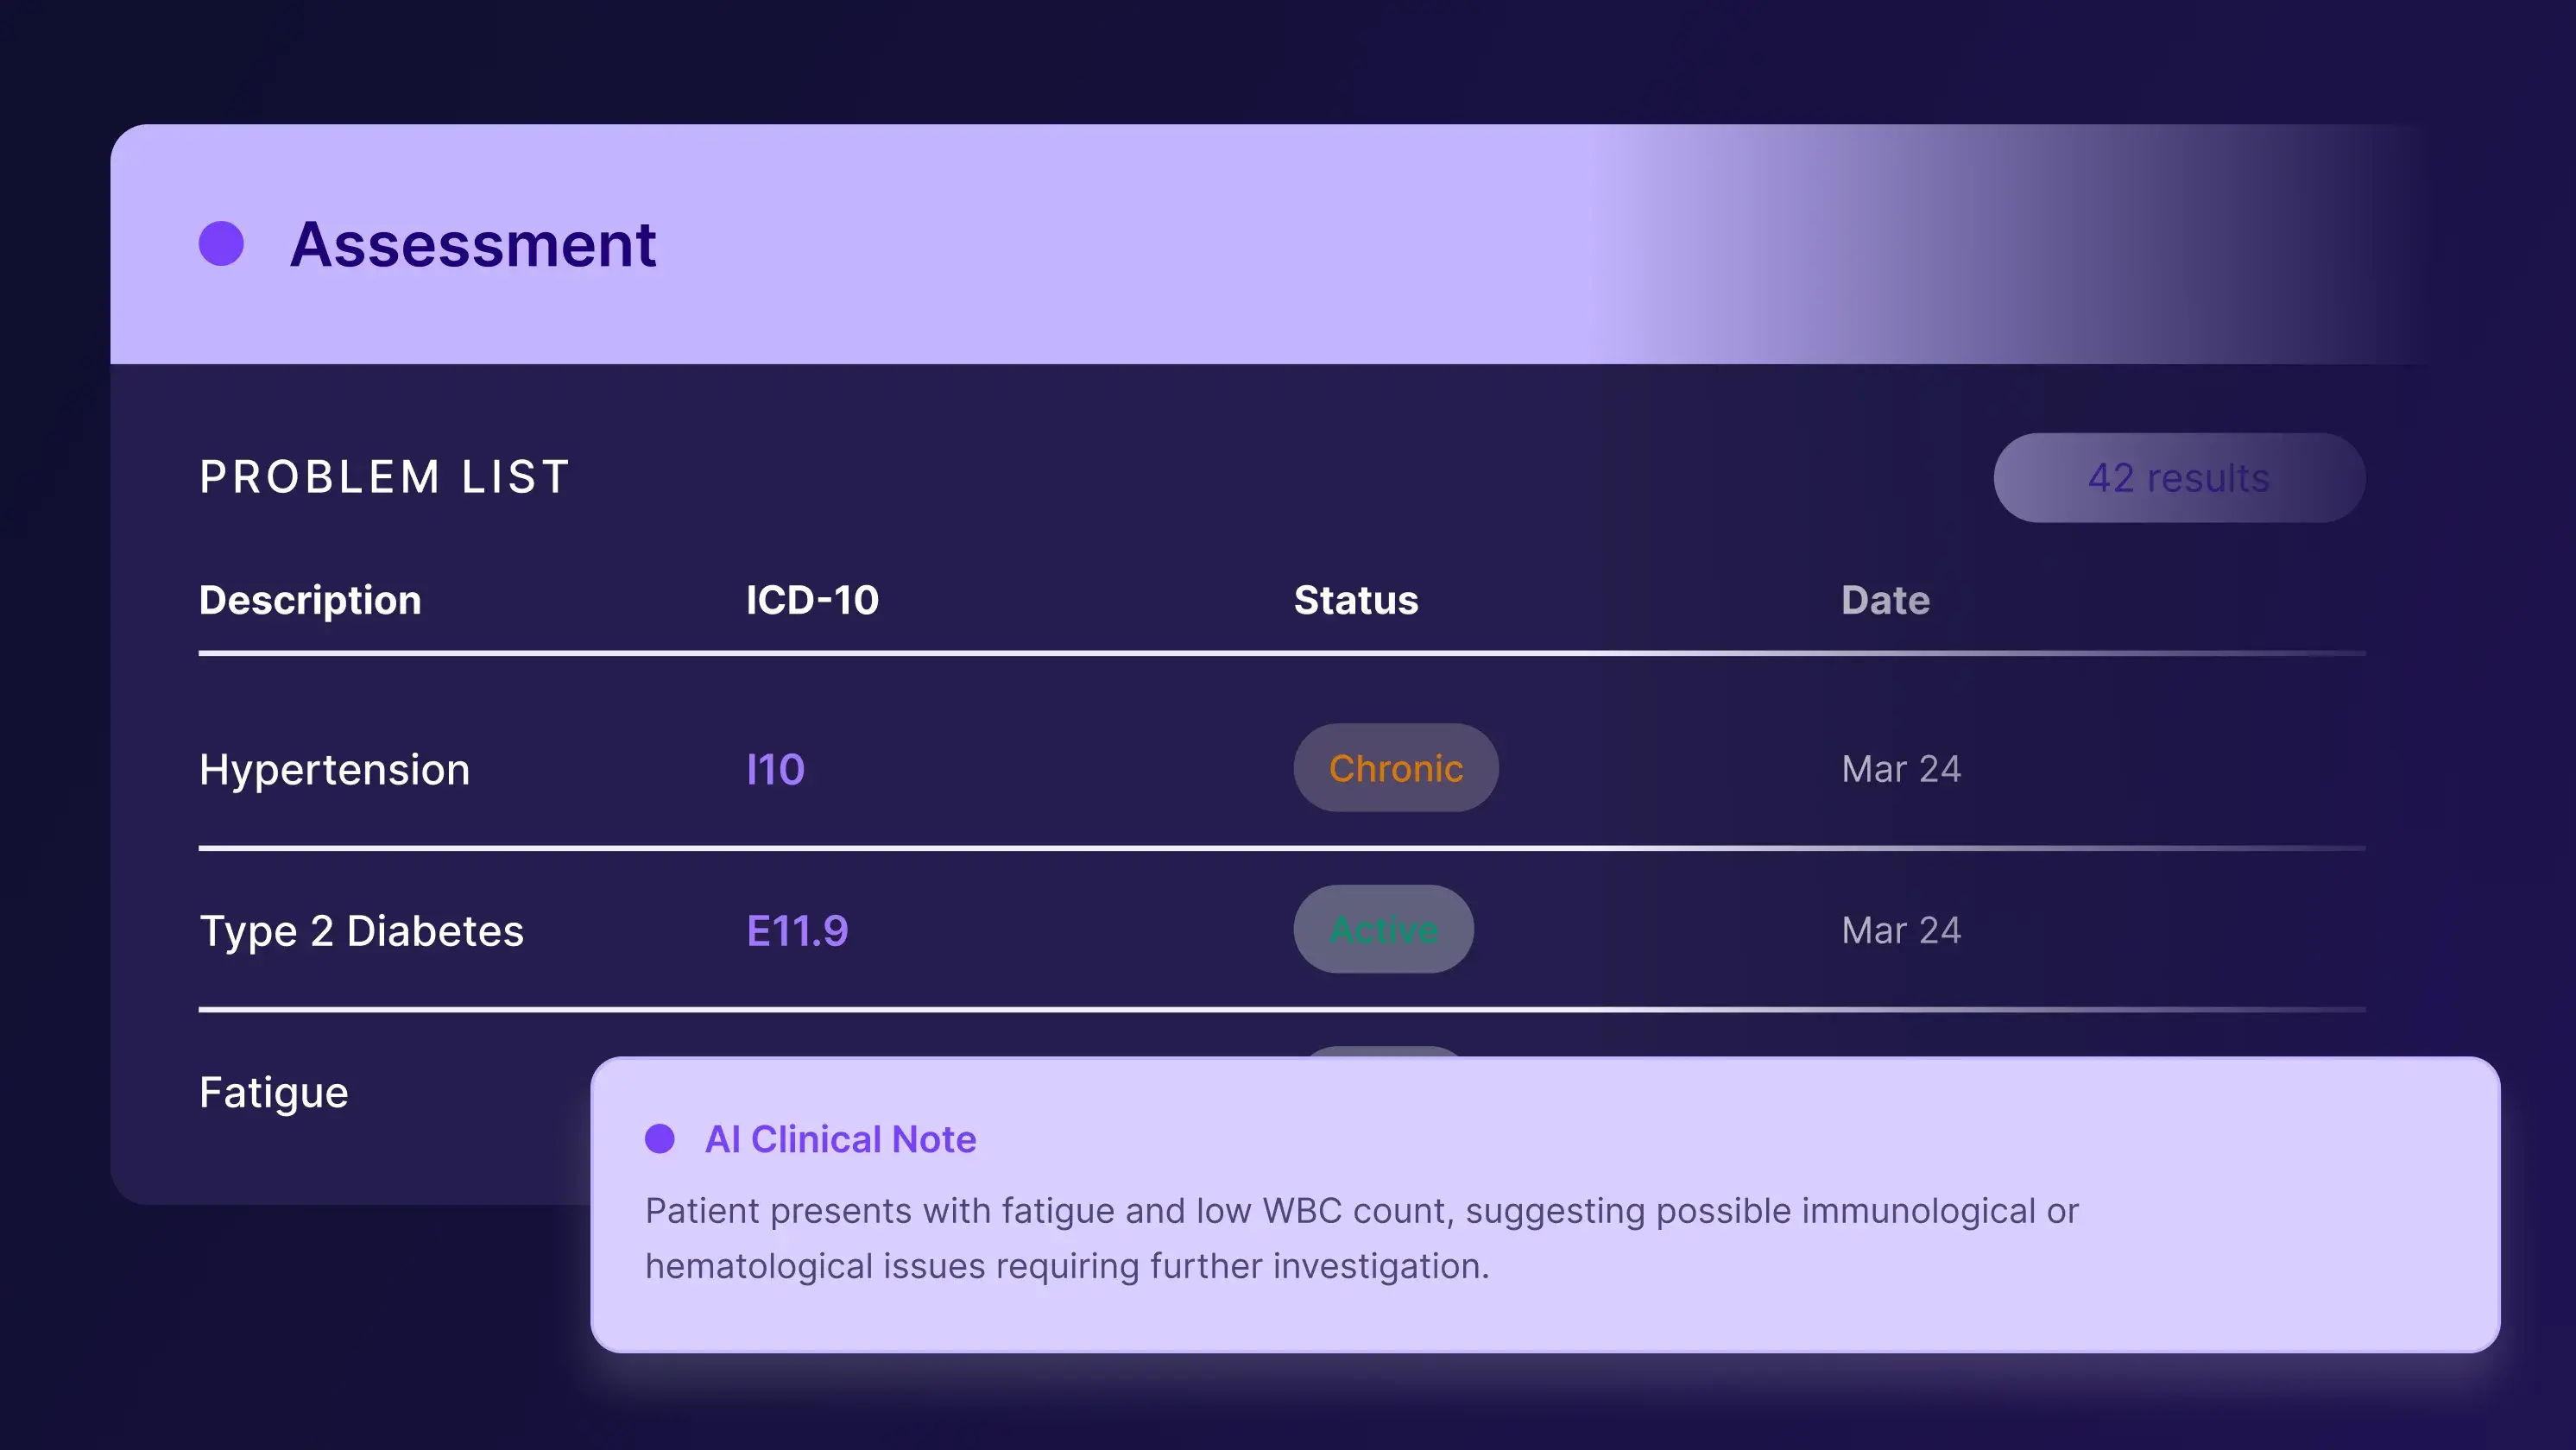Viewport: 2576px width, 1450px height.
Task: Select the Hypertension problem row
Action: pyautogui.click(x=334, y=769)
